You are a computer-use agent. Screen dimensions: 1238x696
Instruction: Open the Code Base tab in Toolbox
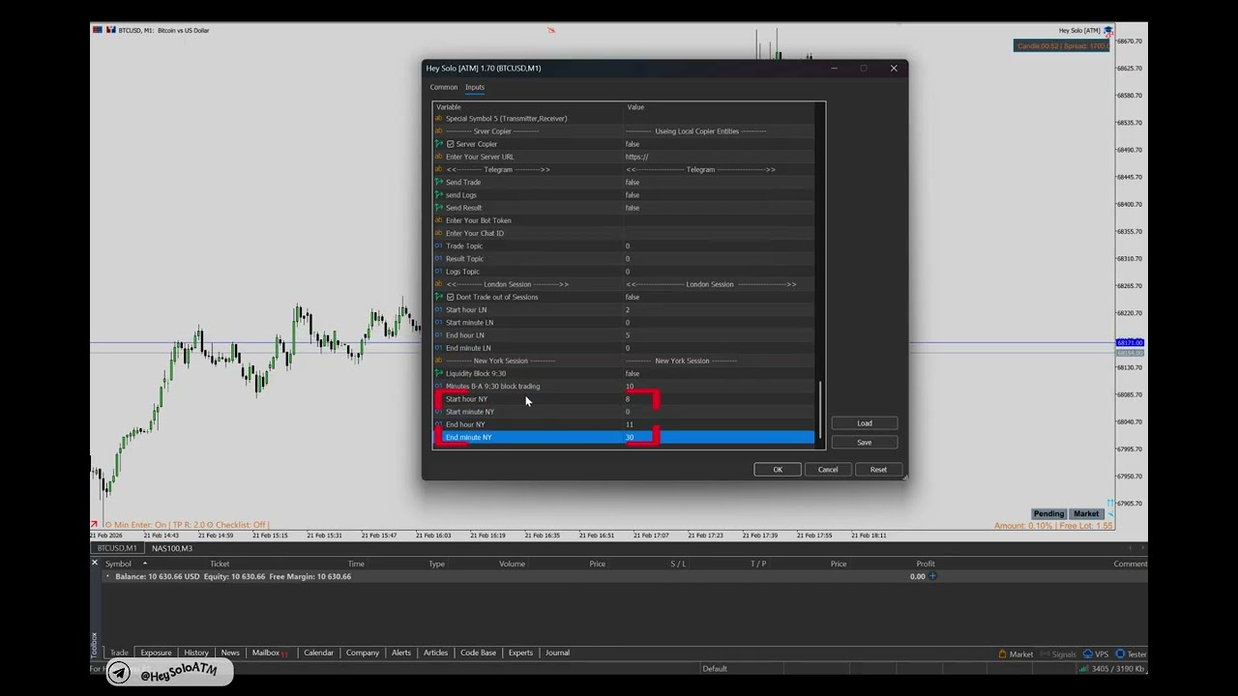478,652
